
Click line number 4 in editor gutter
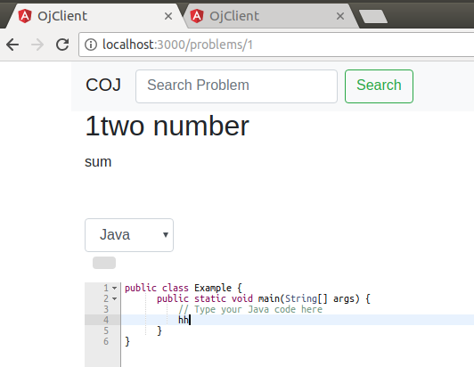(106, 320)
